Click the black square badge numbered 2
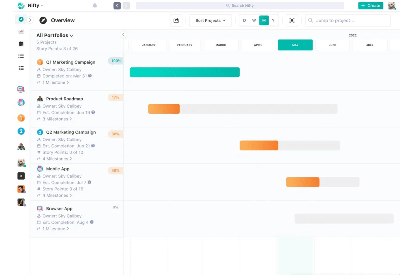413x275 pixels. (21, 176)
